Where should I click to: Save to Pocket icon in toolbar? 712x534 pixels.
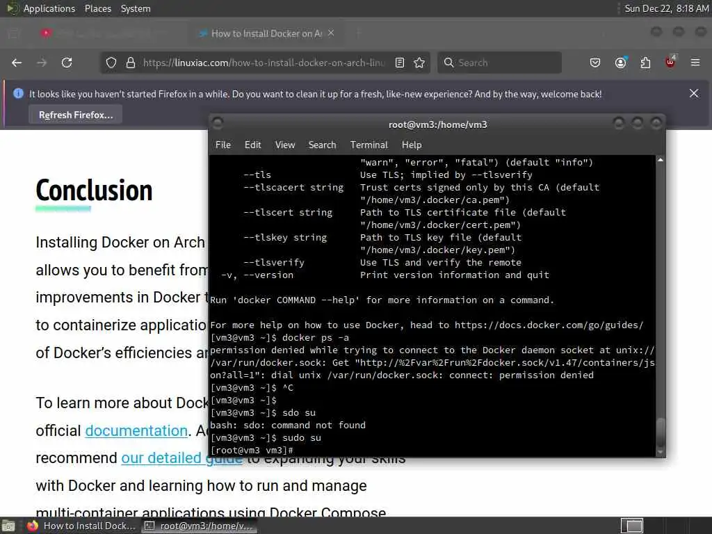[x=595, y=63]
